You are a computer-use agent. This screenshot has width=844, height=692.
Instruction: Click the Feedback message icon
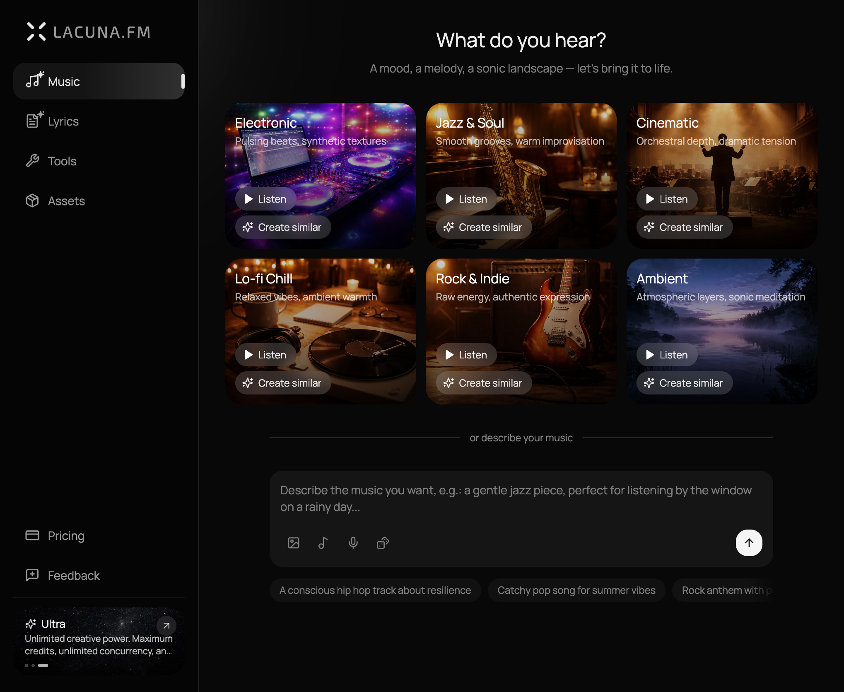point(32,575)
